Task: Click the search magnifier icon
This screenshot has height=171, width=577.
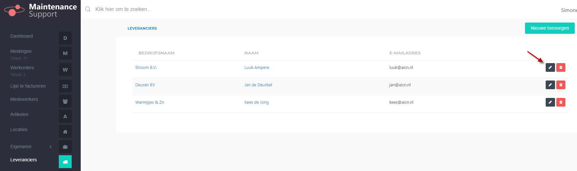Action: point(88,9)
